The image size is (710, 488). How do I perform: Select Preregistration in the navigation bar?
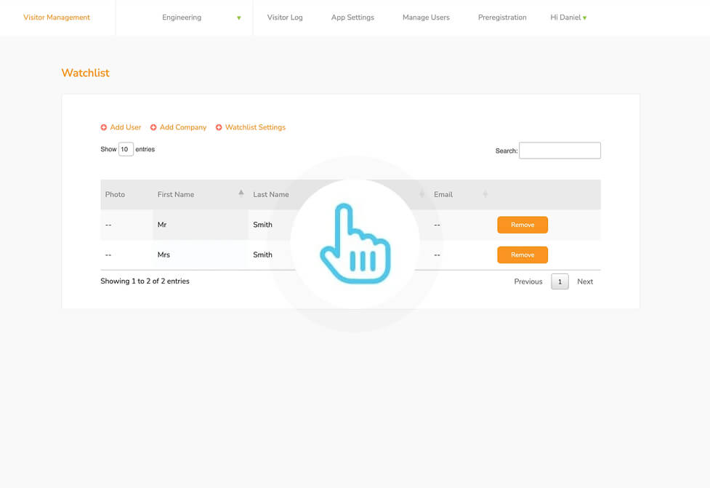[502, 17]
